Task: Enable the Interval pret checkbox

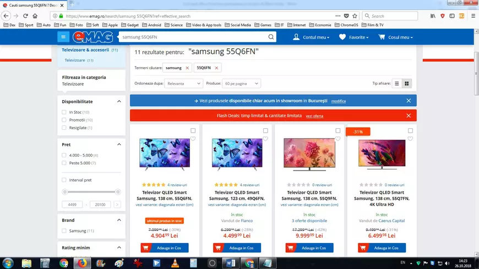Action: pos(64,180)
